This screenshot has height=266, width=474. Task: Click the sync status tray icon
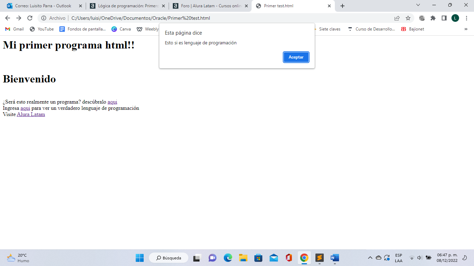click(x=387, y=258)
